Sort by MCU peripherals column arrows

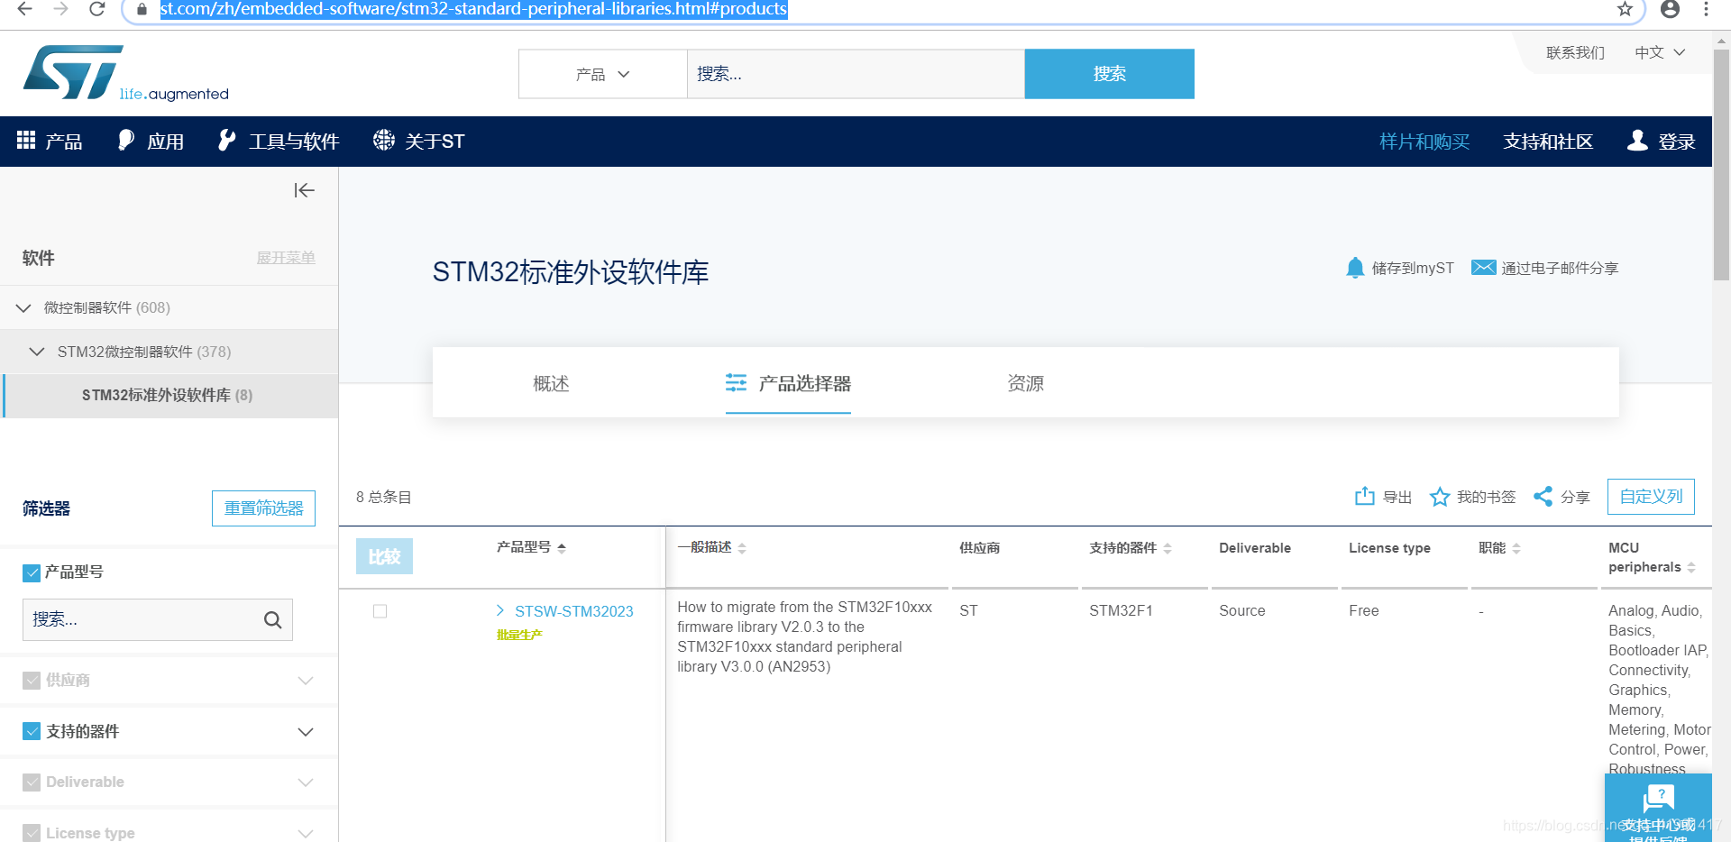point(1691,567)
